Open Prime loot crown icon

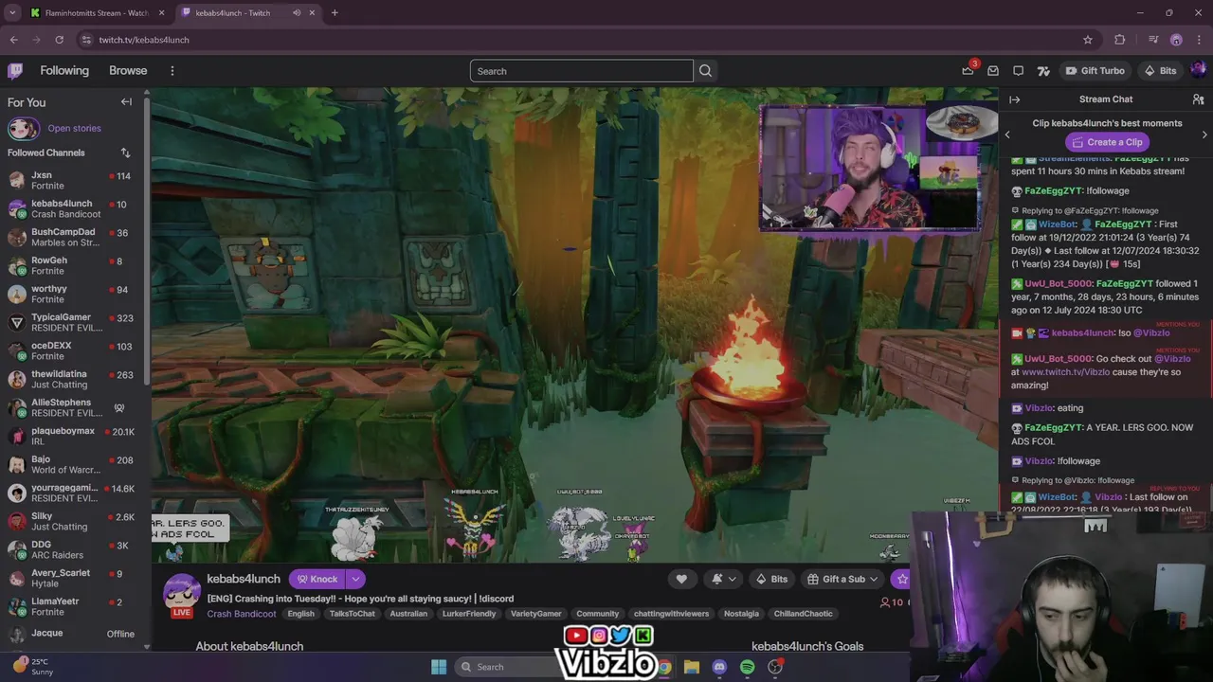click(968, 70)
